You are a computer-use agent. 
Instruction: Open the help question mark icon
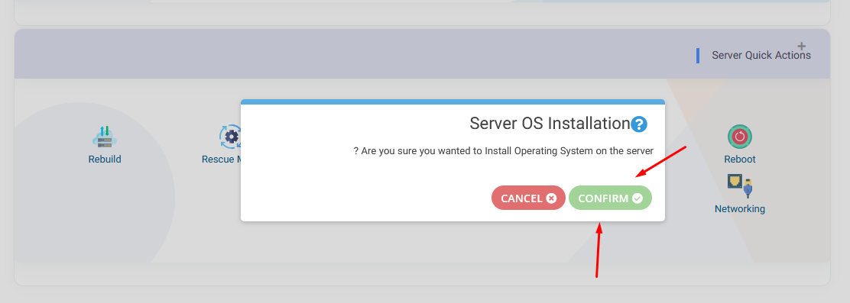(639, 124)
